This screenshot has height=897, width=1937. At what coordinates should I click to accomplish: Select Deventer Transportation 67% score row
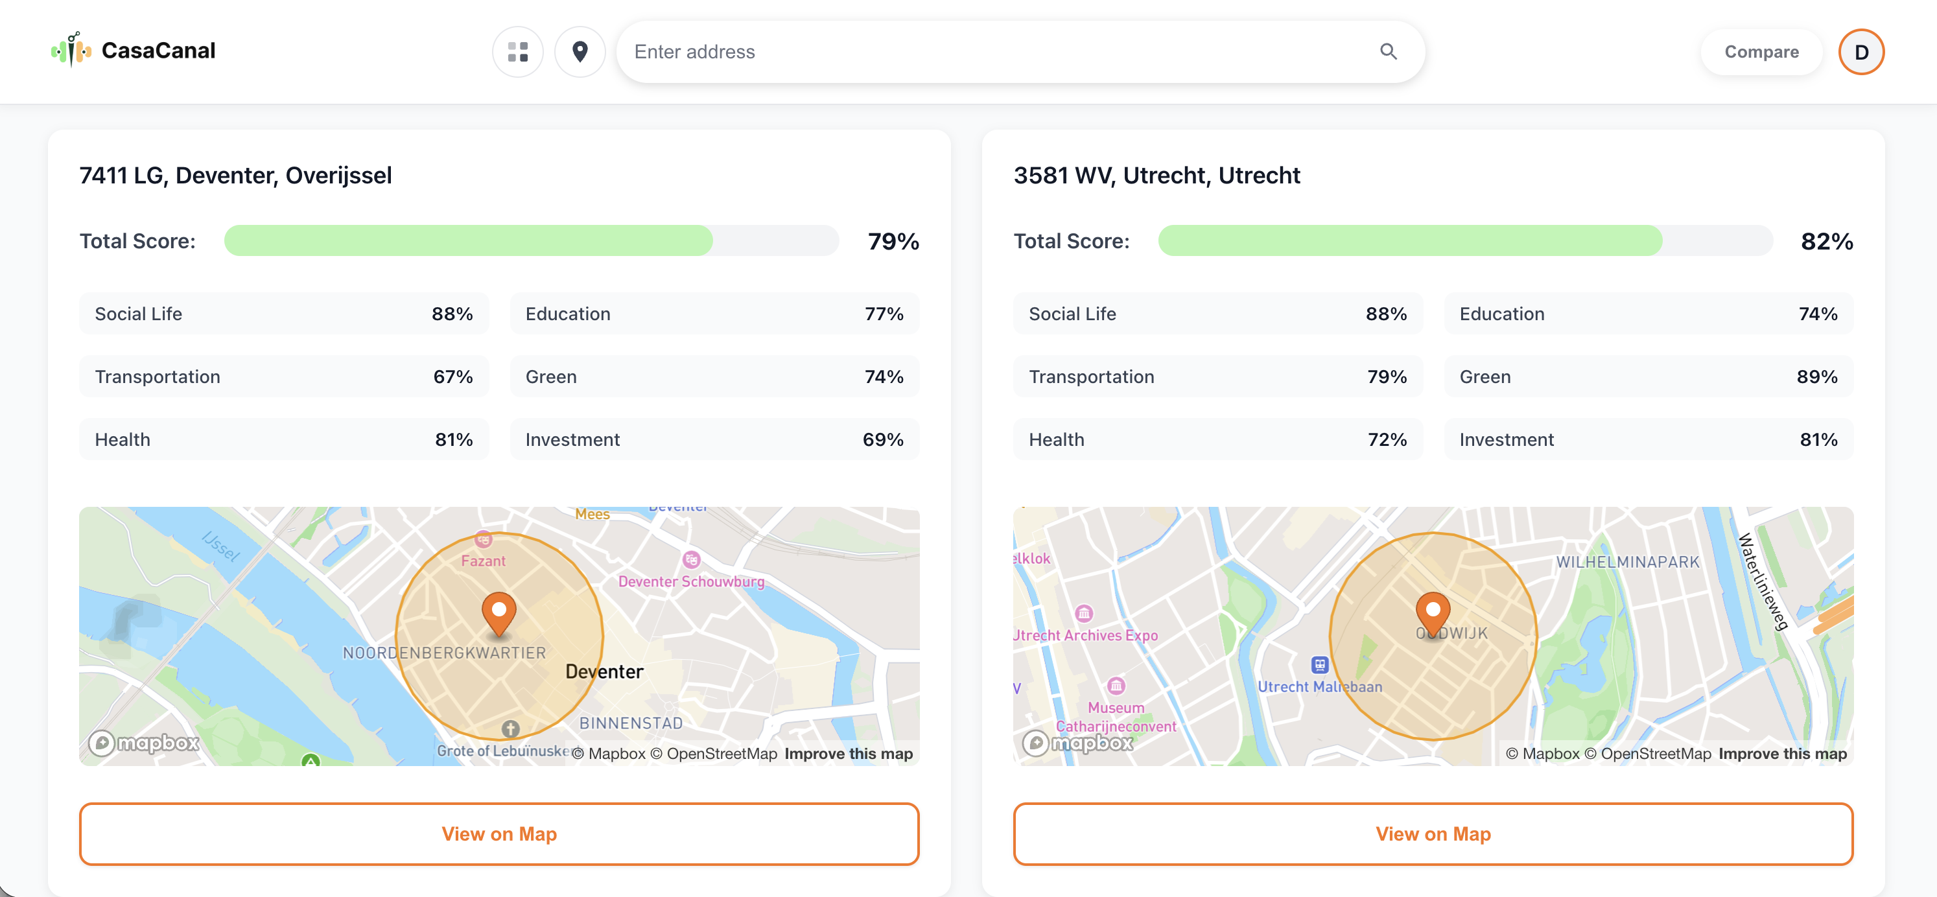click(283, 377)
